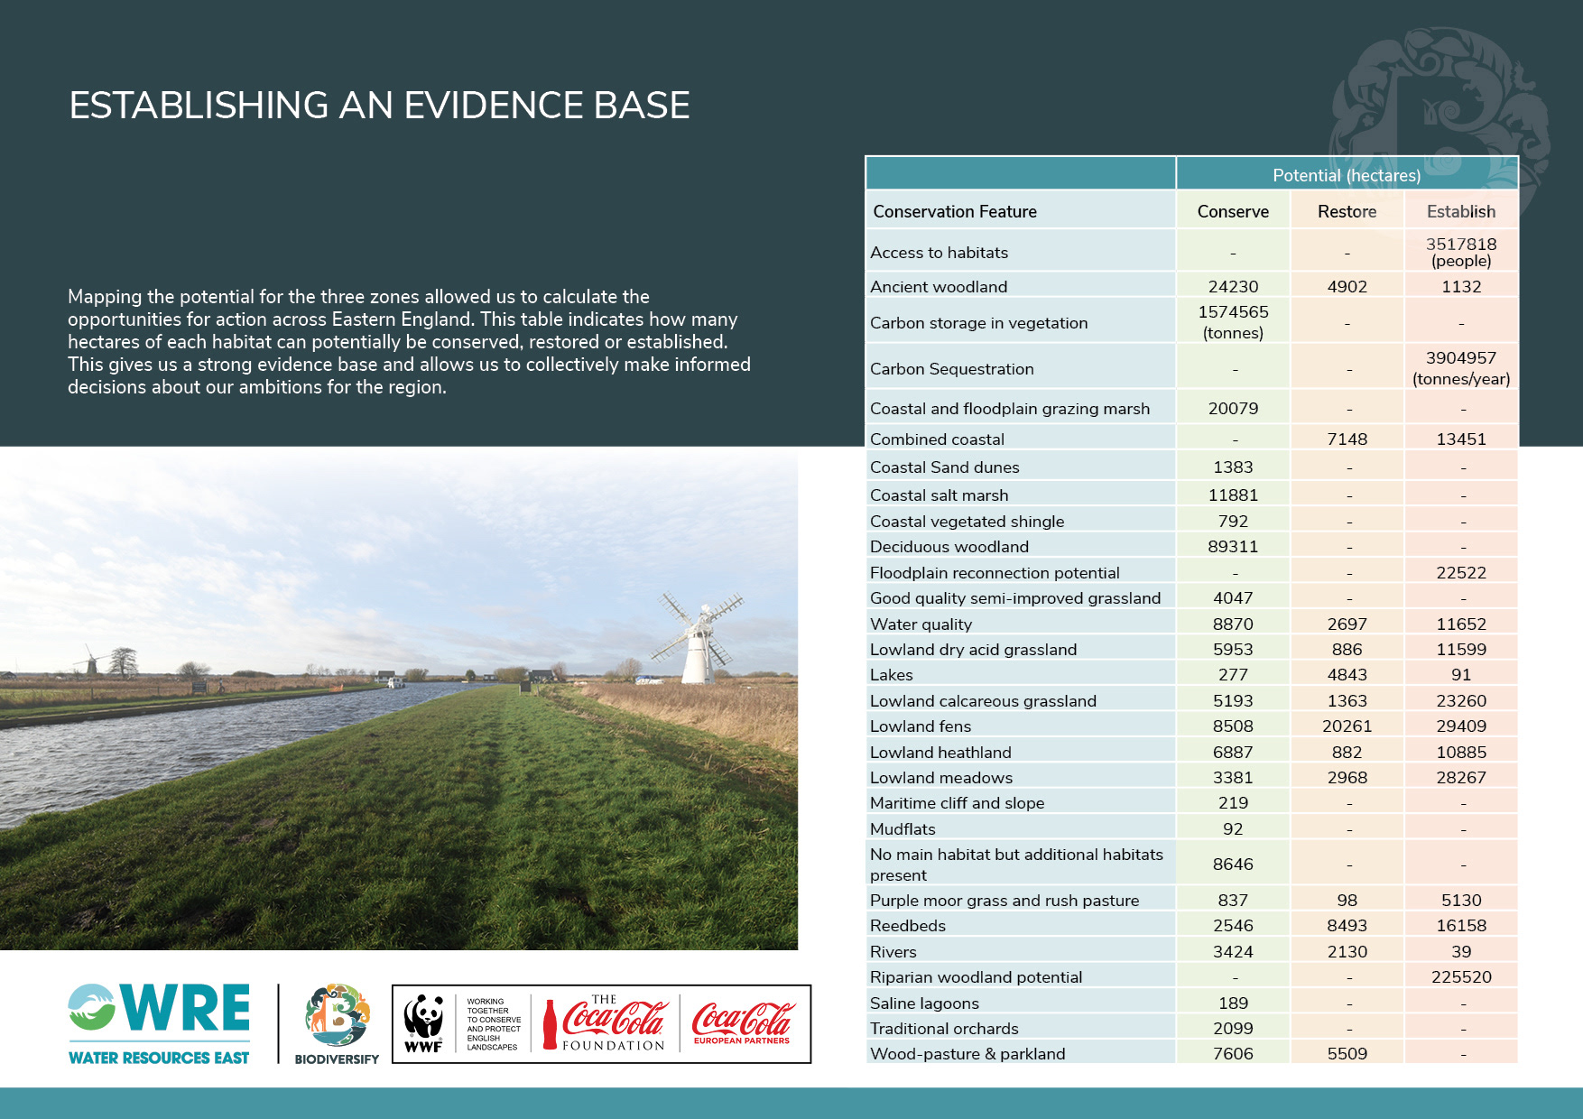Viewport: 1583px width, 1119px height.
Task: Click the 'Coastal salt marsh' value 11881
Action: pyautogui.click(x=1233, y=495)
